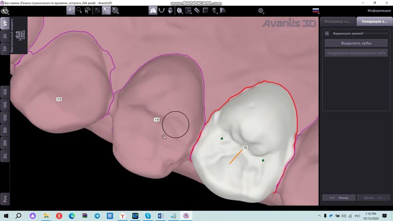This screenshot has width=393, height=221.
Task: Click the color palette fan icon
Action: pos(223,11)
